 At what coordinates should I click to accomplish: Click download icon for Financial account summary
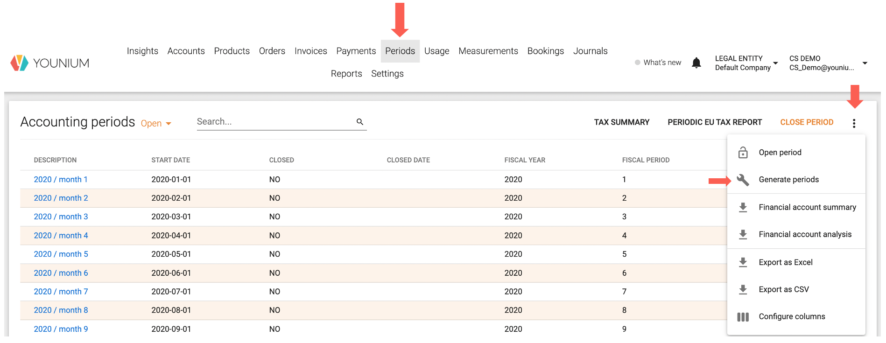pos(743,207)
